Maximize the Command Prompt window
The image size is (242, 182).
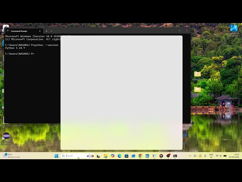[180, 30]
